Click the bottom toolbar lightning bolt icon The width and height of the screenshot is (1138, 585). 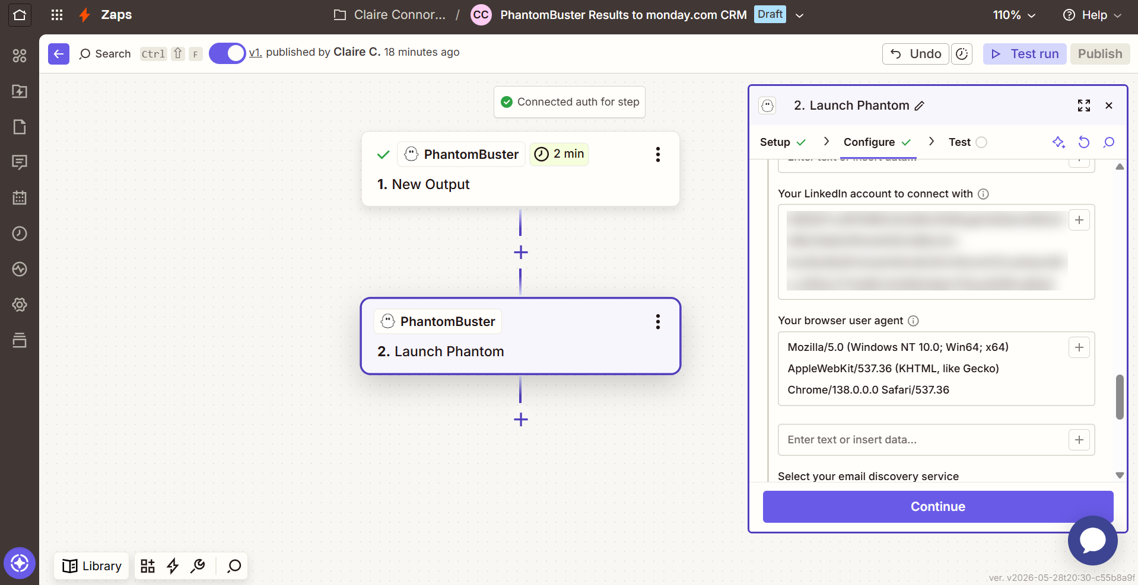click(173, 566)
